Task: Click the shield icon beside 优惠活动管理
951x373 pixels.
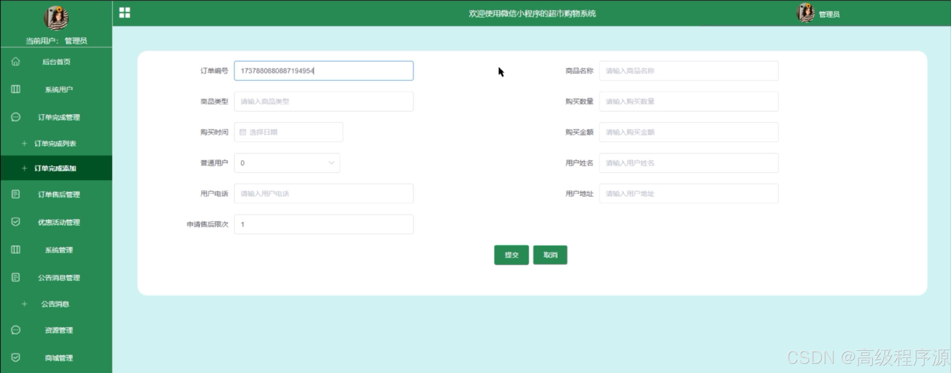Action: (15, 222)
